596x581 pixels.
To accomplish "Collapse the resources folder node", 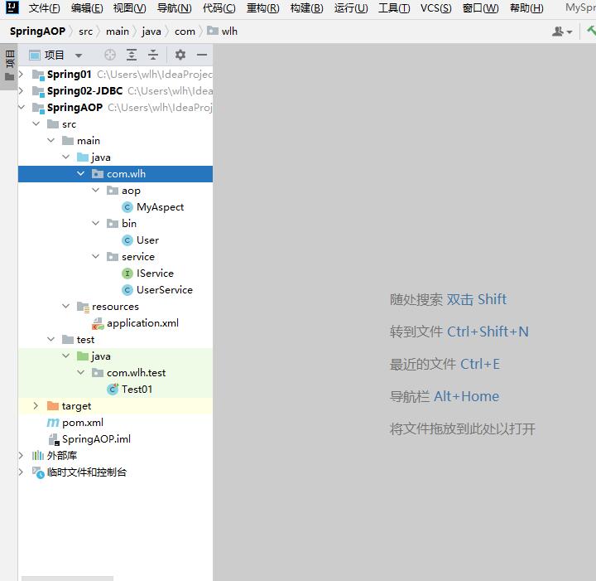I will click(65, 307).
